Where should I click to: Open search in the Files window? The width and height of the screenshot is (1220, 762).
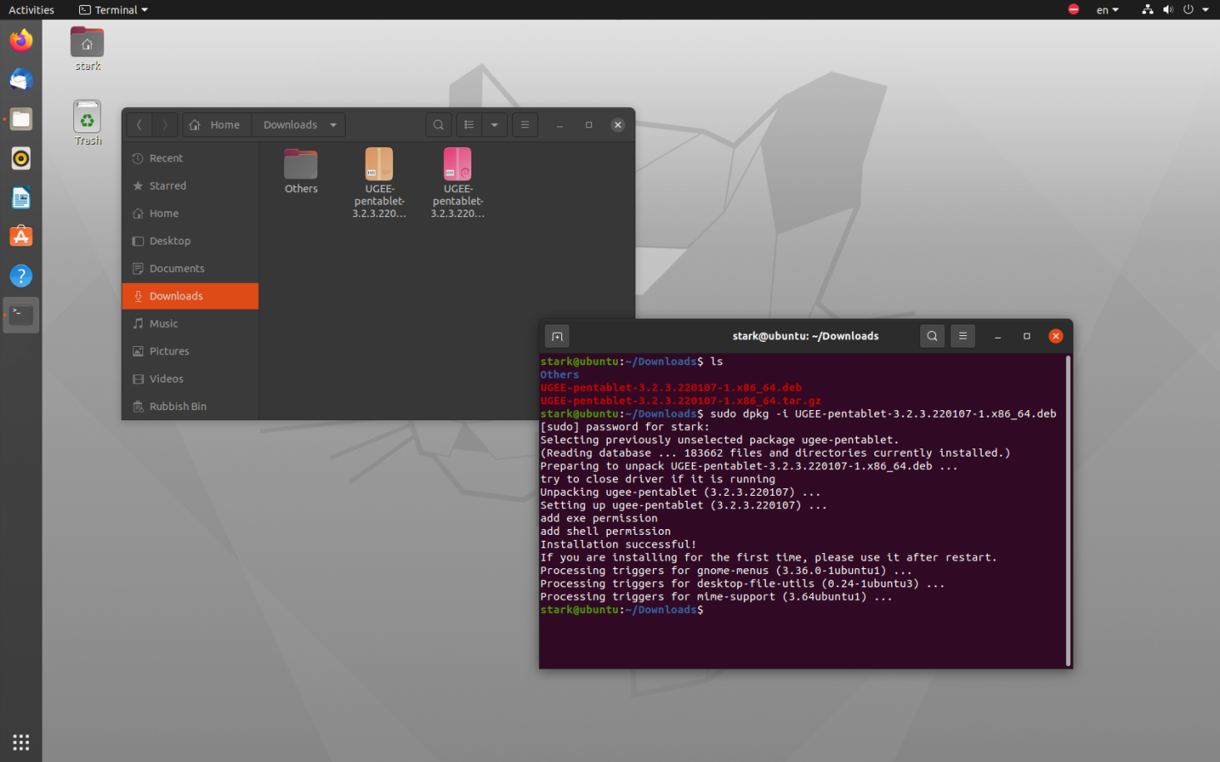click(438, 125)
